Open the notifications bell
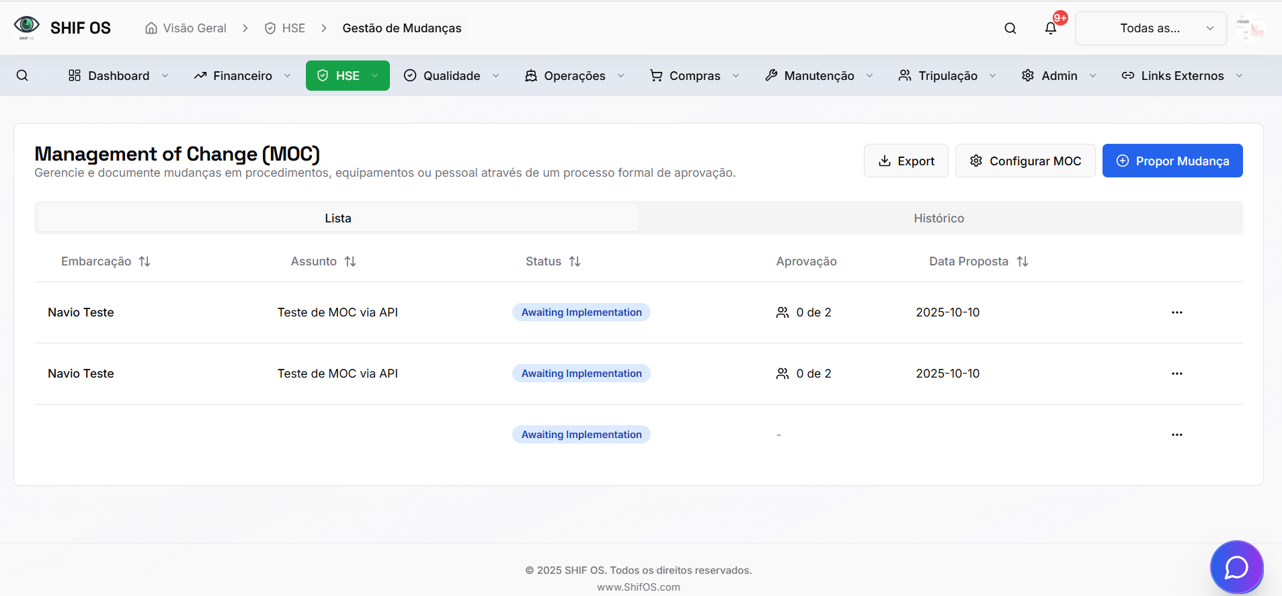The width and height of the screenshot is (1282, 596). tap(1050, 28)
